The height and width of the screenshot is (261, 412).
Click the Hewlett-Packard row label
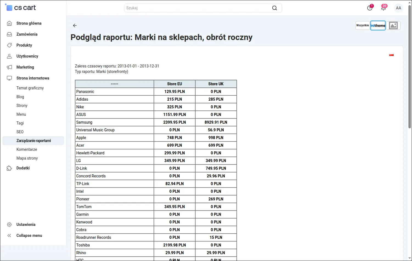pos(90,153)
